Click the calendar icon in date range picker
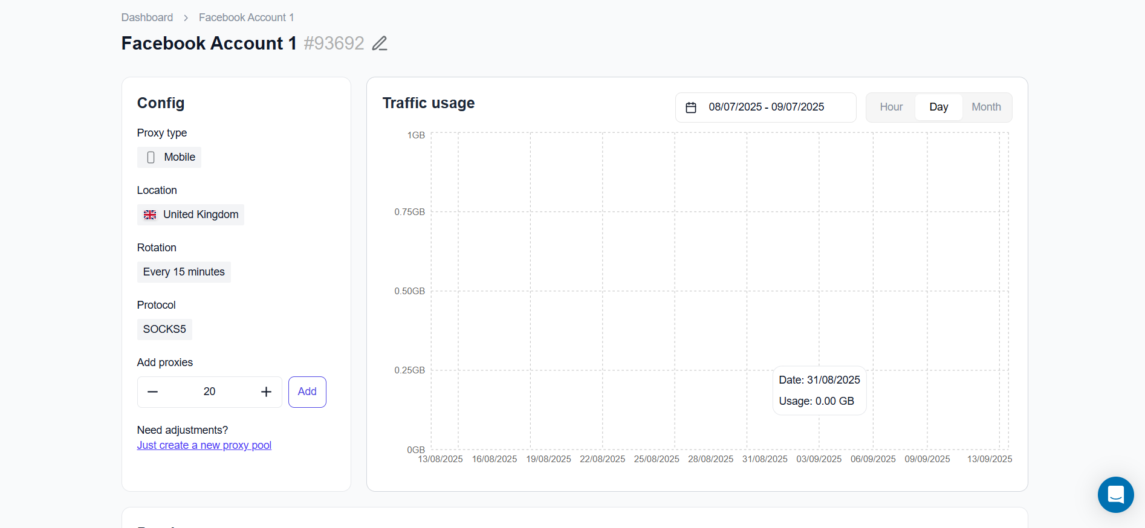 [x=691, y=108]
